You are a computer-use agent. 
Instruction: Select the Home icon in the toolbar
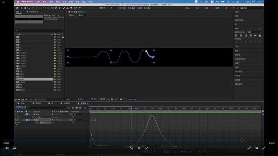[17, 7]
